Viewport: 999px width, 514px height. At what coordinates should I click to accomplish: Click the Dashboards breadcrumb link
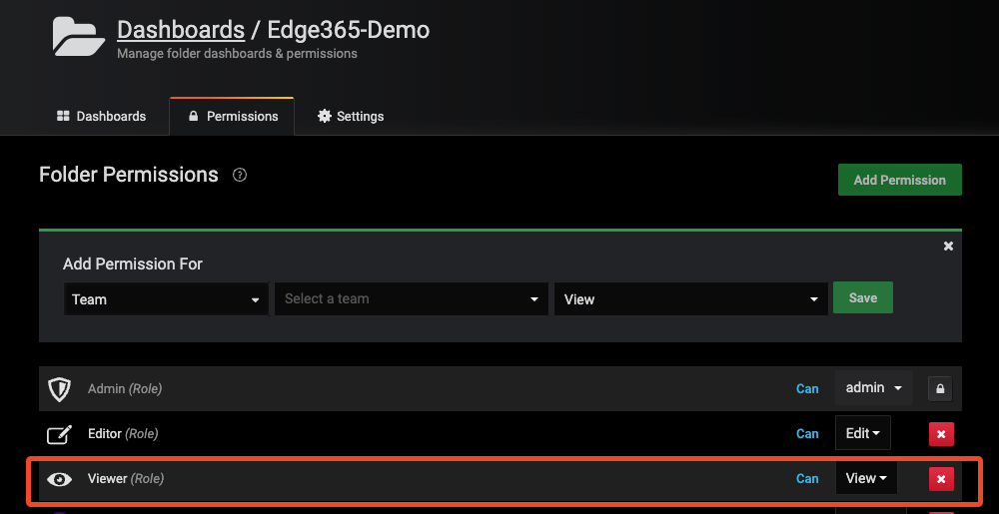(181, 30)
